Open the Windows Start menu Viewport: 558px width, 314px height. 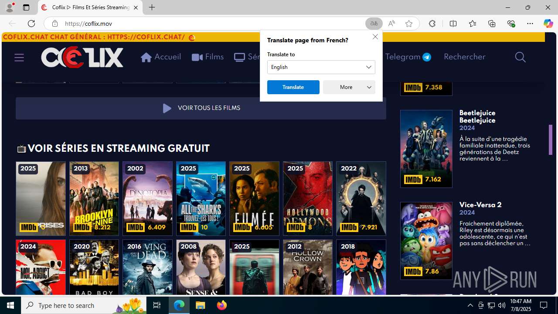(x=10, y=305)
